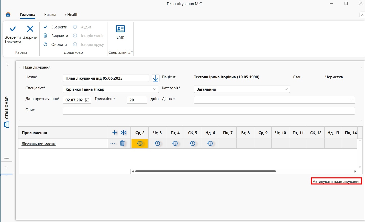Add a new призначення with plus icon

click(115, 132)
